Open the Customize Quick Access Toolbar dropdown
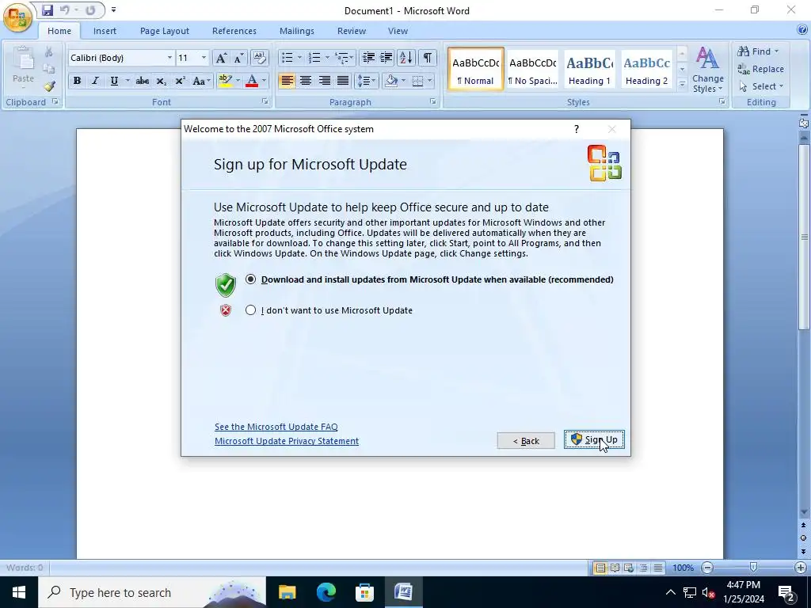The width and height of the screenshot is (811, 608). point(113,9)
